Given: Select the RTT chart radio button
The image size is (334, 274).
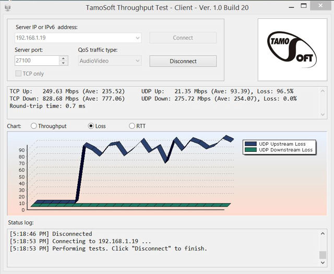Looking at the screenshot, I should tap(132, 126).
